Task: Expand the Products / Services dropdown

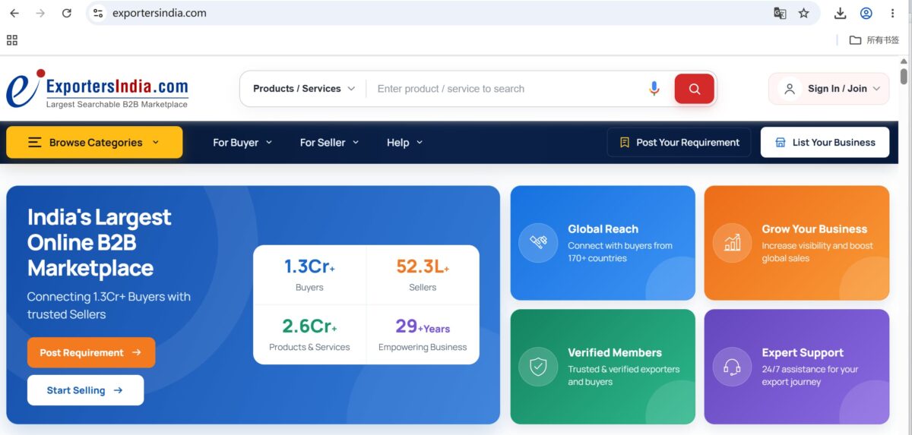Action: pos(303,89)
